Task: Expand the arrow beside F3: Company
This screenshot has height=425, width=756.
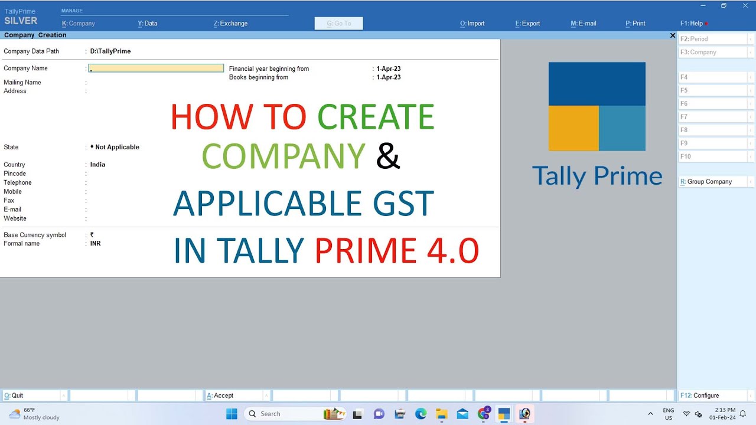Action: (x=751, y=53)
